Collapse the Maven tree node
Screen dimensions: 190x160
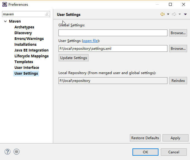5,21
